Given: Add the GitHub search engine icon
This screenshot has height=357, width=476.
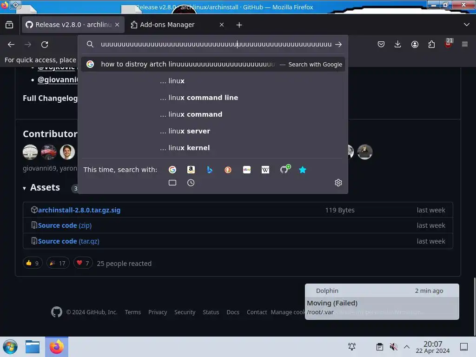Looking at the screenshot, I should click(285, 169).
